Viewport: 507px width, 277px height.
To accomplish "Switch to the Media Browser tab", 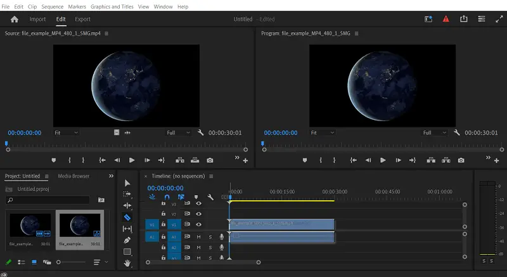I will click(74, 176).
